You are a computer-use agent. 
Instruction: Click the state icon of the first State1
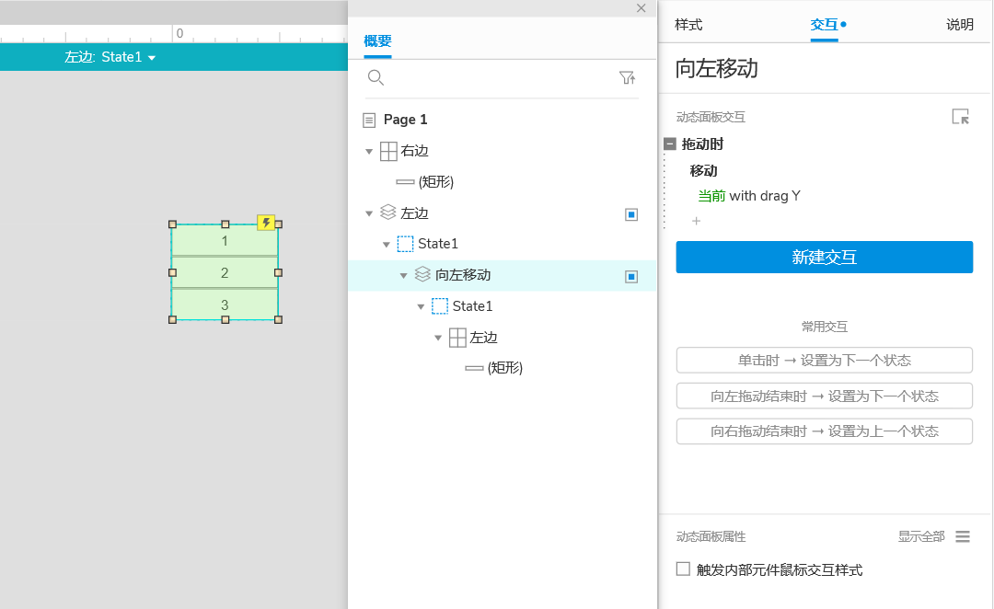pos(405,244)
